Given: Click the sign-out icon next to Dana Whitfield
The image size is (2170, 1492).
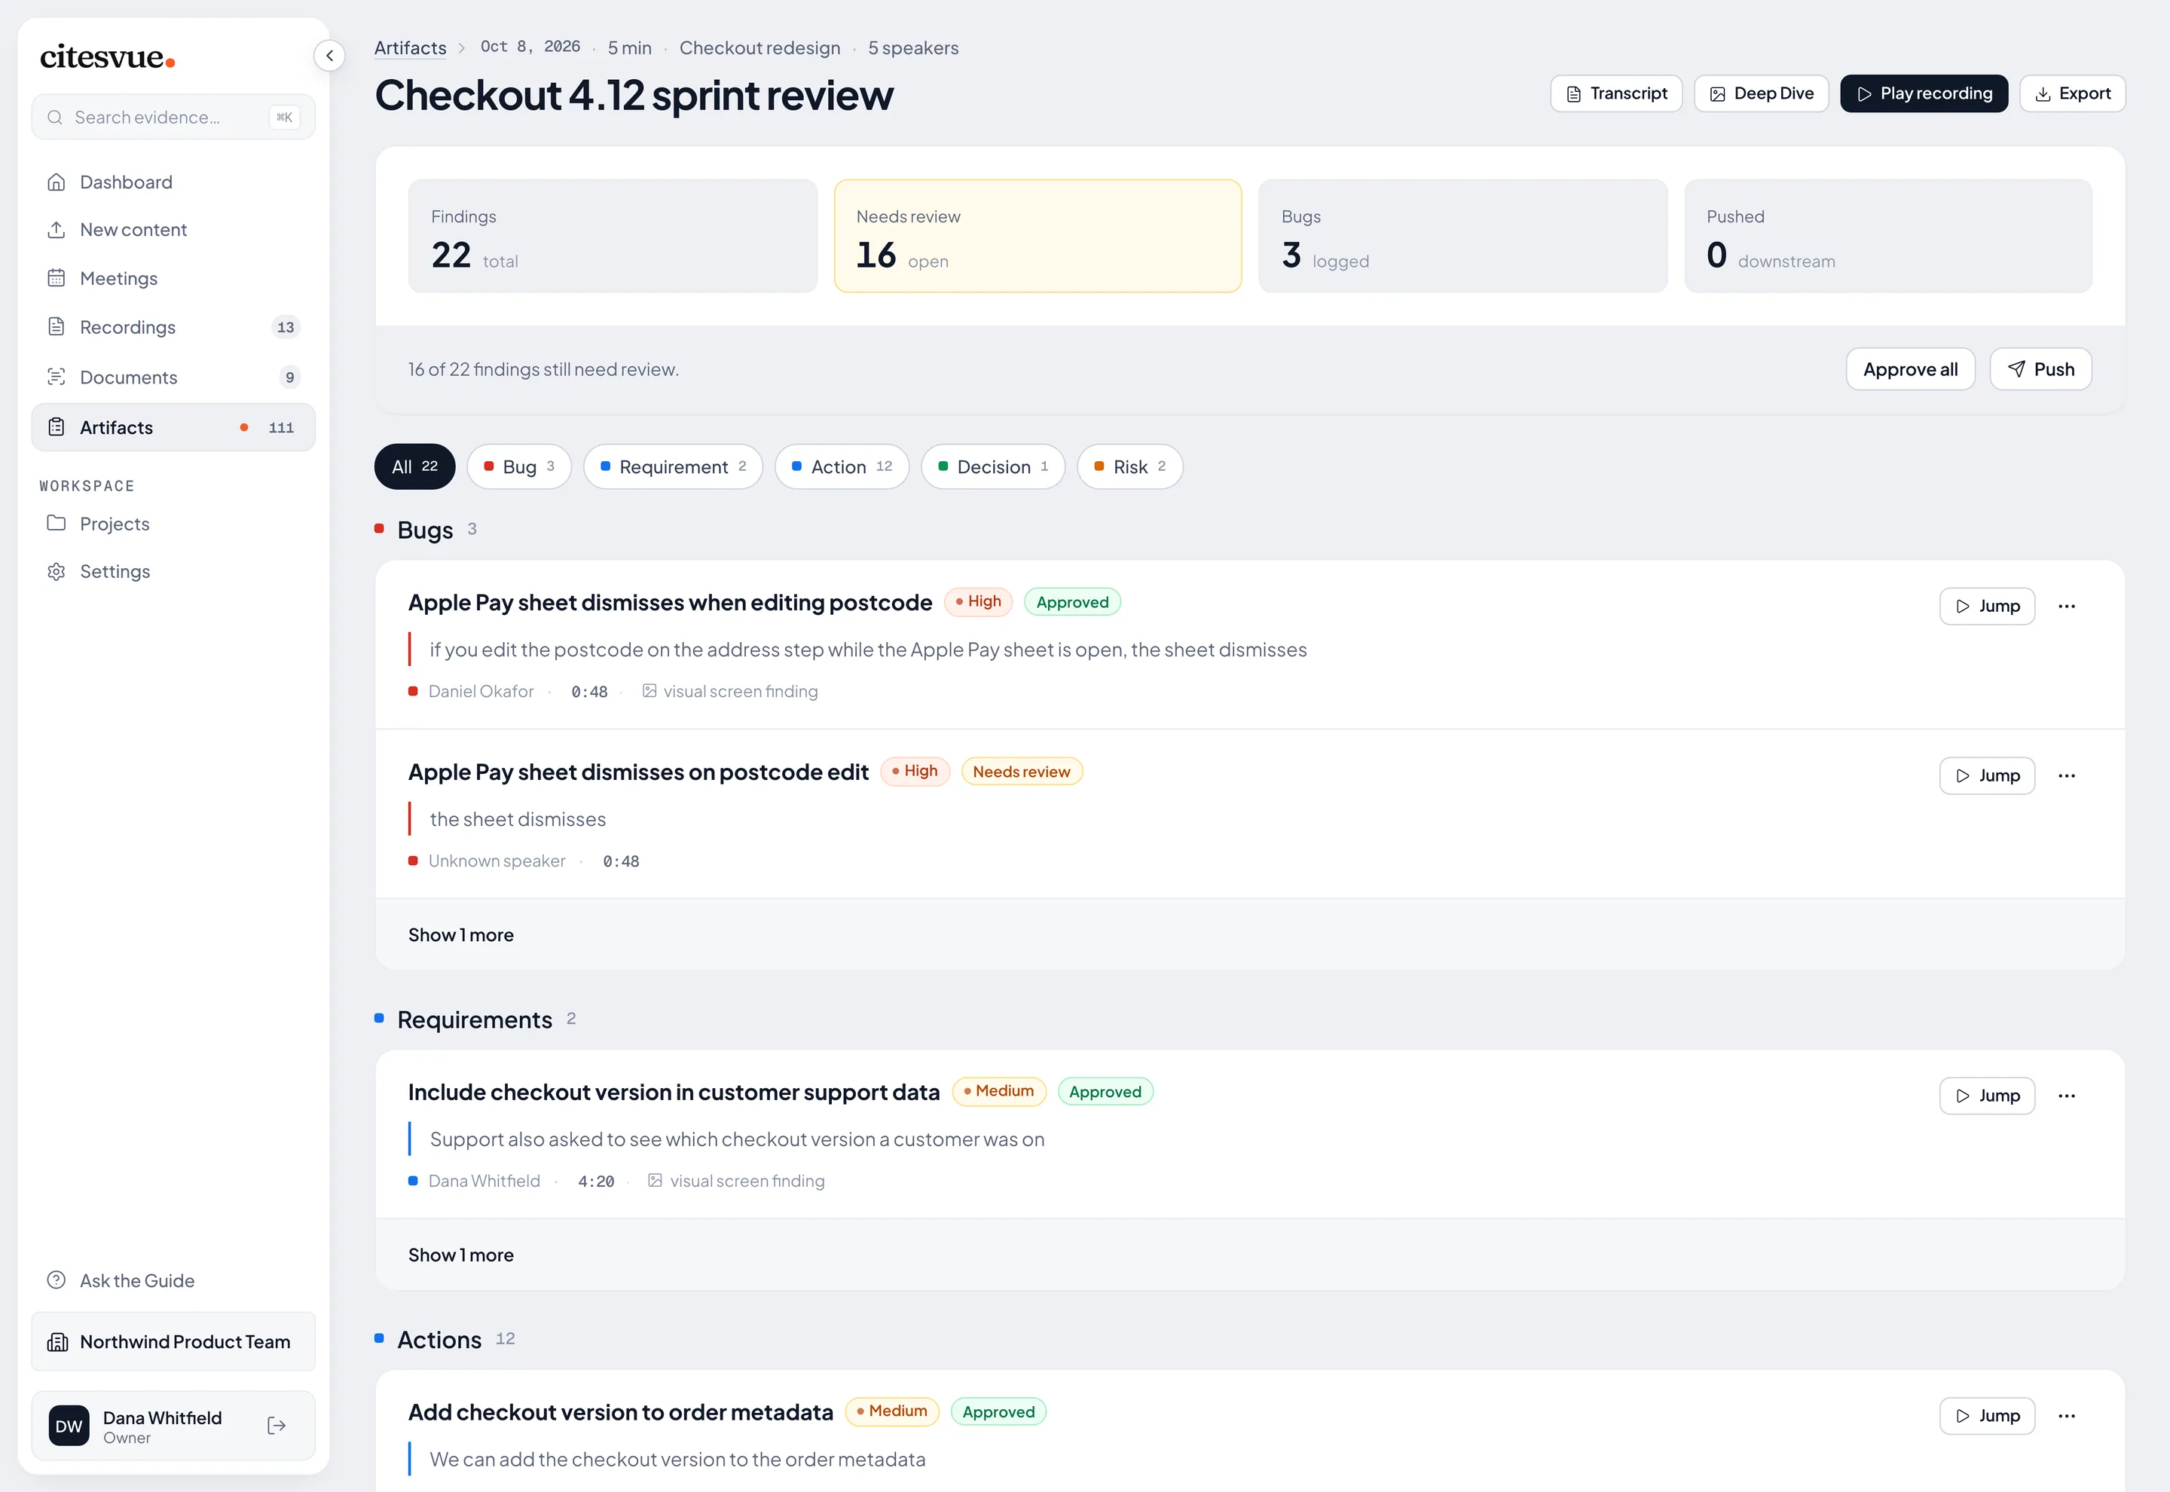Looking at the screenshot, I should click(277, 1426).
